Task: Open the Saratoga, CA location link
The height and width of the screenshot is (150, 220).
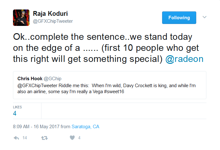Action: (85, 127)
